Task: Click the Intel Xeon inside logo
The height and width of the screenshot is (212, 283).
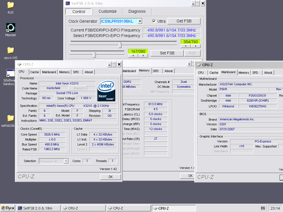Action: [106, 91]
